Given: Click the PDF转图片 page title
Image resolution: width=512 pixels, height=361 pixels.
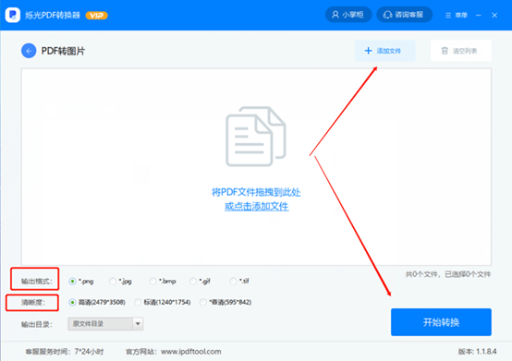Looking at the screenshot, I should click(63, 51).
